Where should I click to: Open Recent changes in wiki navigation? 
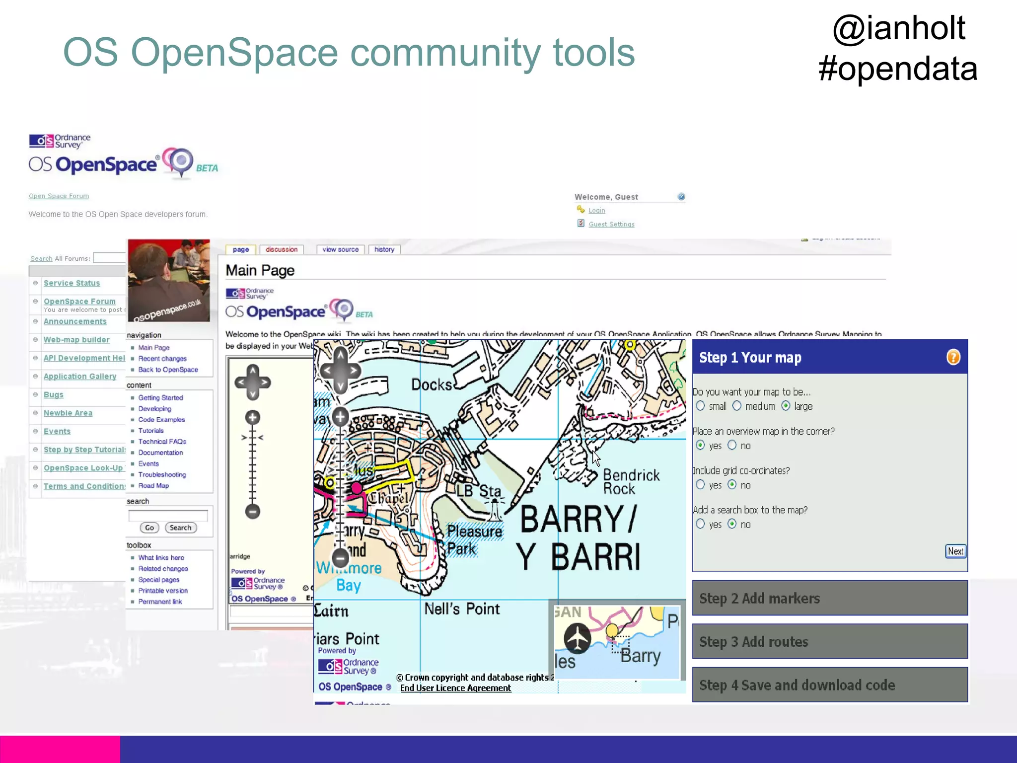point(162,359)
